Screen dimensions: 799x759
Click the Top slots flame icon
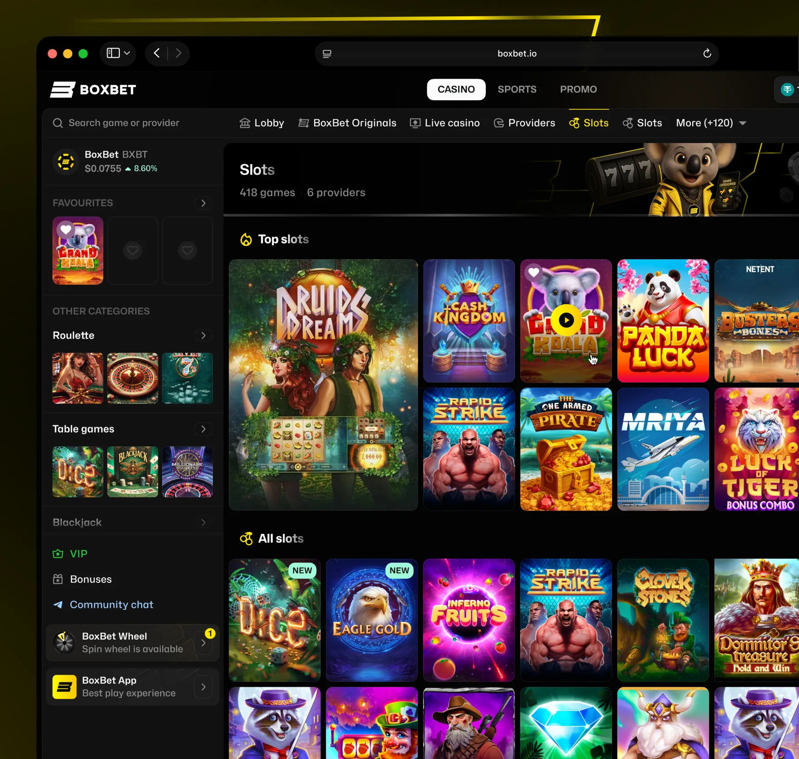coord(246,239)
